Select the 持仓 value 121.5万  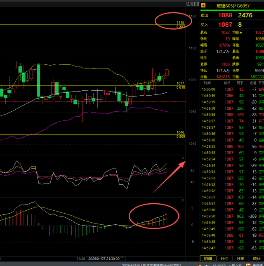coord(223,71)
